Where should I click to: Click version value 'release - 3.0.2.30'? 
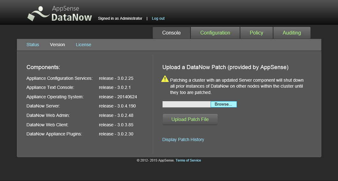(116, 134)
